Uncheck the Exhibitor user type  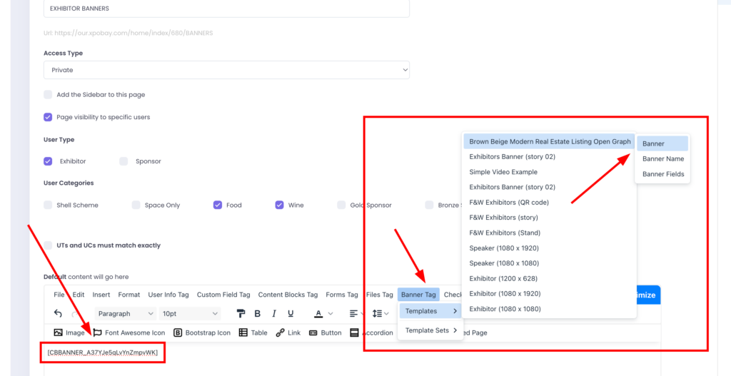(x=48, y=161)
